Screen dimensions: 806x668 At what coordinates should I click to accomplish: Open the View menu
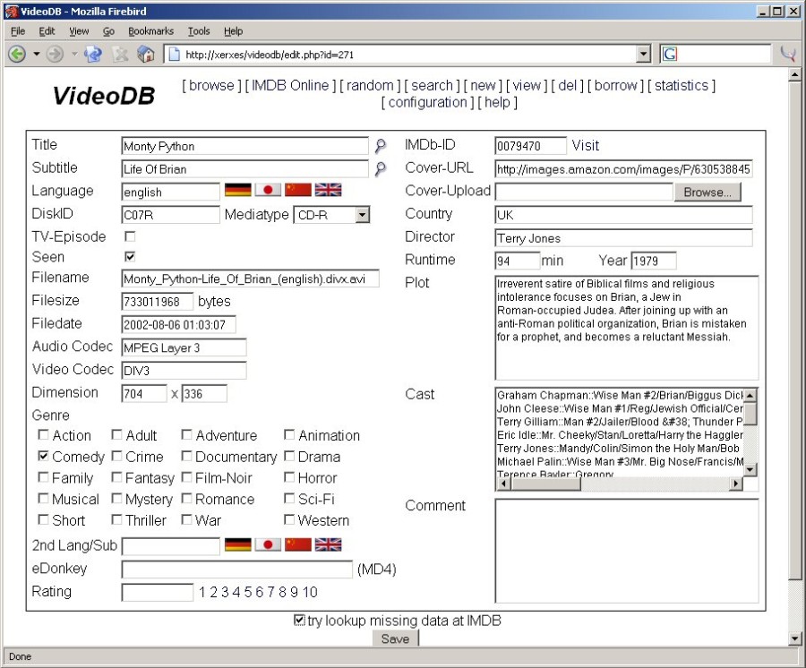pos(79,31)
